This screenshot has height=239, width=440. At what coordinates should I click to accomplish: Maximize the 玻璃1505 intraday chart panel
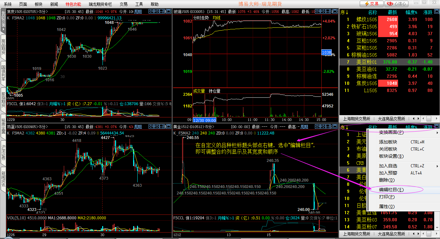click(335, 12)
